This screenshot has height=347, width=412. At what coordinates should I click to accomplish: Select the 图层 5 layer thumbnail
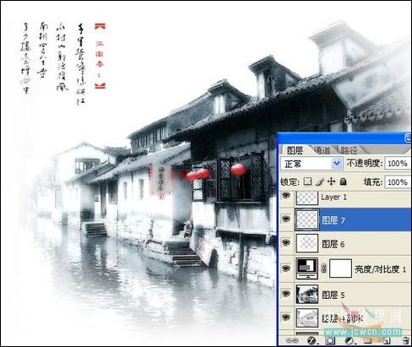[307, 295]
